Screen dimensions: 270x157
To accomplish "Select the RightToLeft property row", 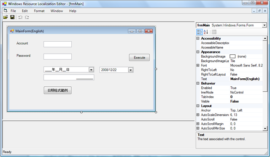I will 229,70.
